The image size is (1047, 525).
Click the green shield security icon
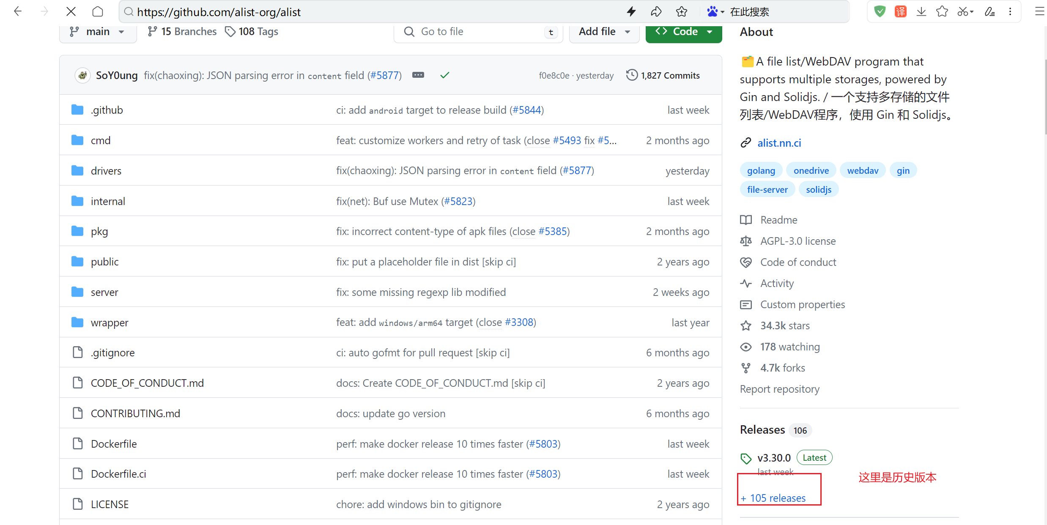[x=880, y=11]
